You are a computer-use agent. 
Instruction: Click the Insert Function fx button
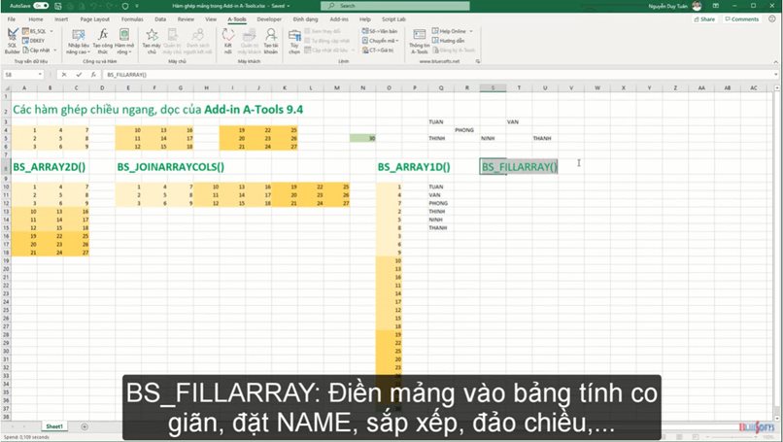click(x=93, y=75)
